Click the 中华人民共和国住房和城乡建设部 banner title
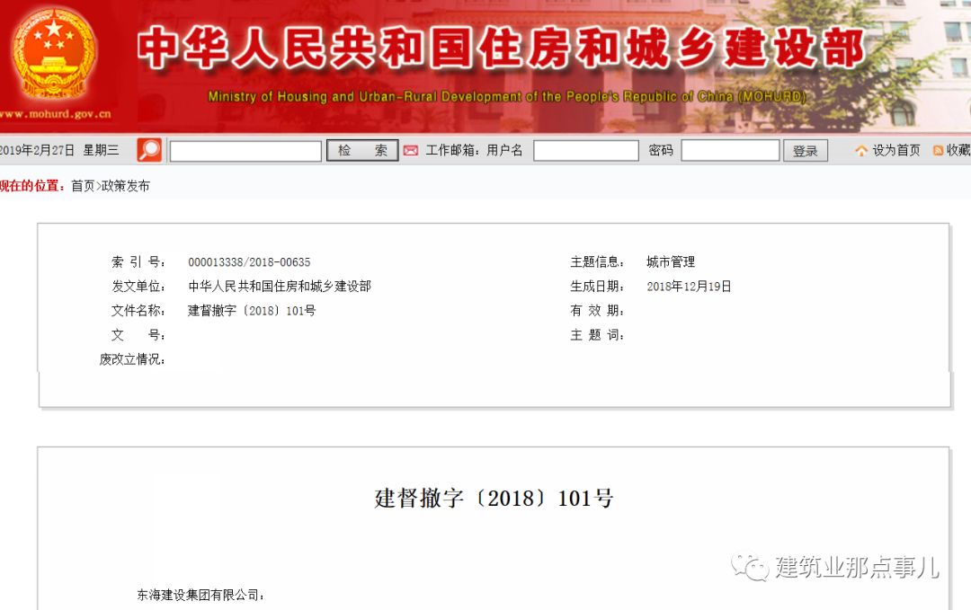The height and width of the screenshot is (610, 971). pos(501,48)
